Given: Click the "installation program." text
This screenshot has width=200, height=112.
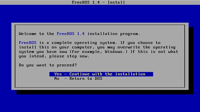Looking at the screenshot, I should click(114, 34).
